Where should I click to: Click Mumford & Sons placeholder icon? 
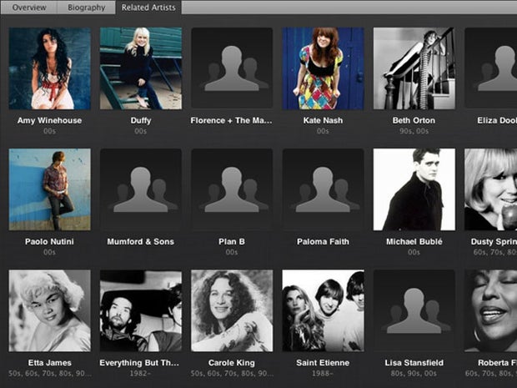point(141,189)
